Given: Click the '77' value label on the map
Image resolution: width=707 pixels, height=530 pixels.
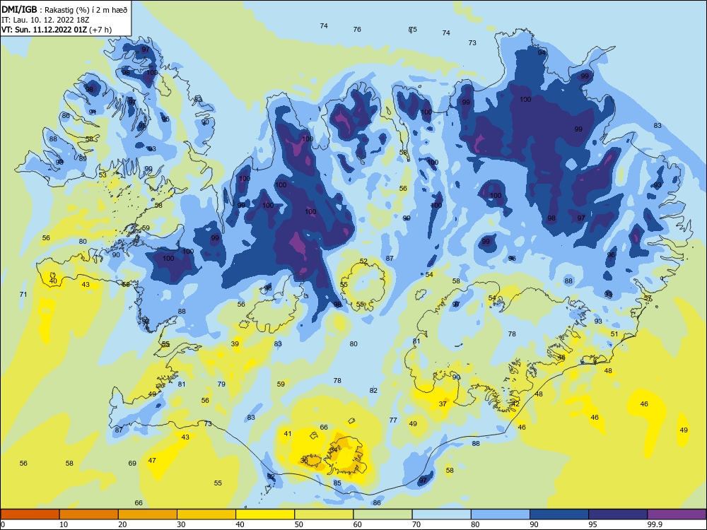Looking at the screenshot, I should (x=393, y=420).
